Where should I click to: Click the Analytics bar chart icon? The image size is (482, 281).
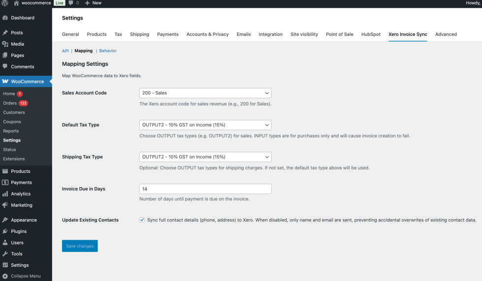[x=5, y=194]
